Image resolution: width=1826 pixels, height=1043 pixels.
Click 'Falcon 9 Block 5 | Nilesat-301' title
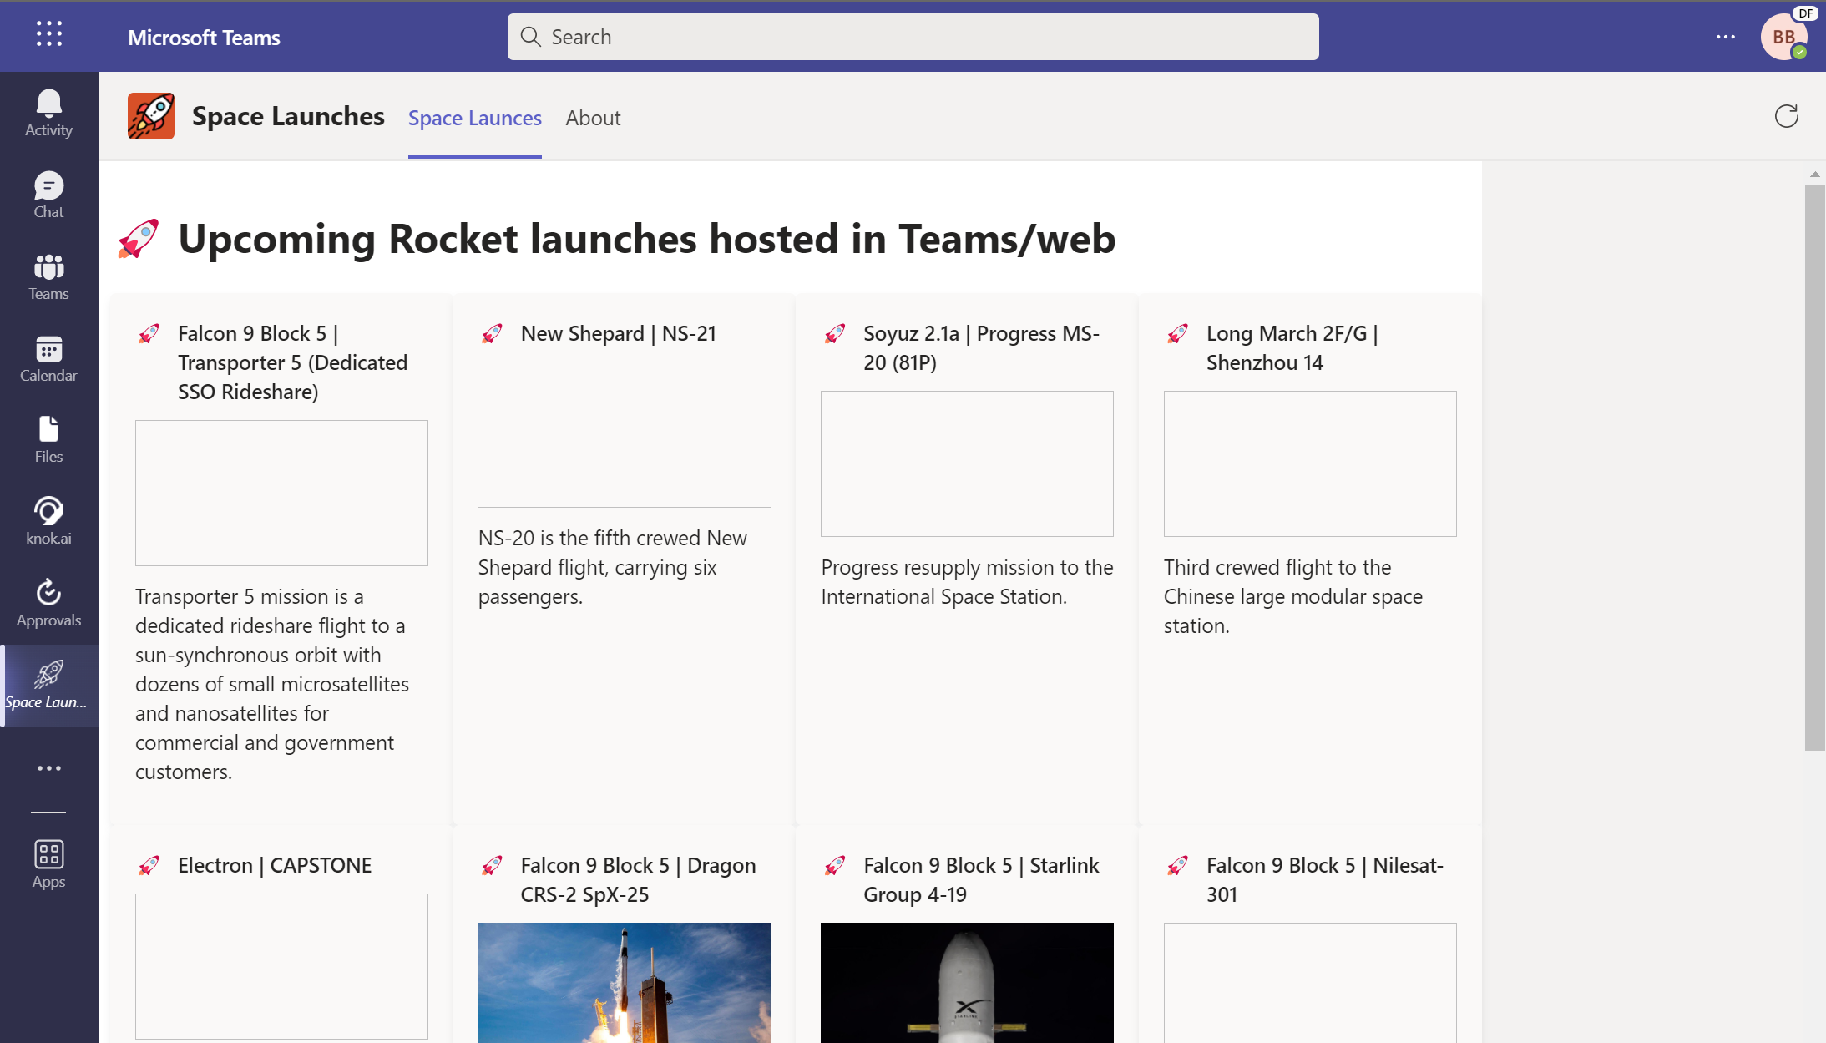click(x=1324, y=879)
